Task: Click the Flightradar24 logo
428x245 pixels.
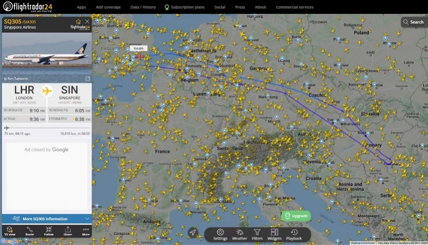Action: tap(28, 7)
